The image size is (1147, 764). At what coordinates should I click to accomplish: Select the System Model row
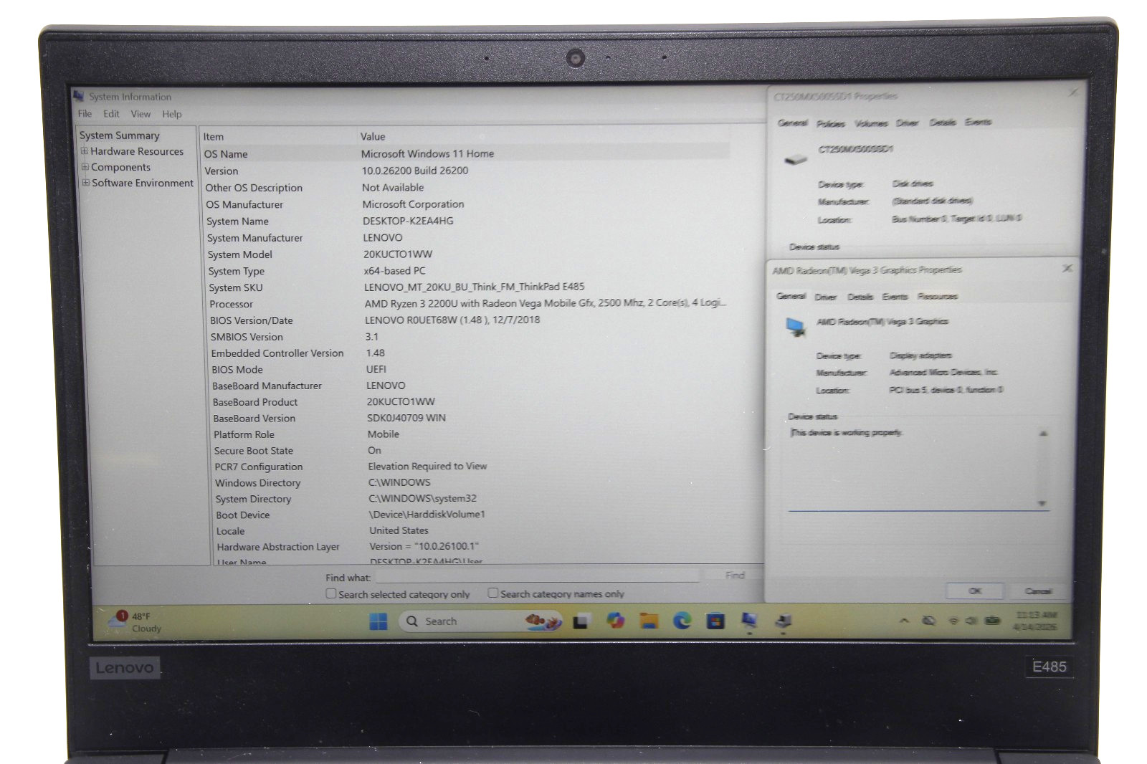(x=466, y=254)
